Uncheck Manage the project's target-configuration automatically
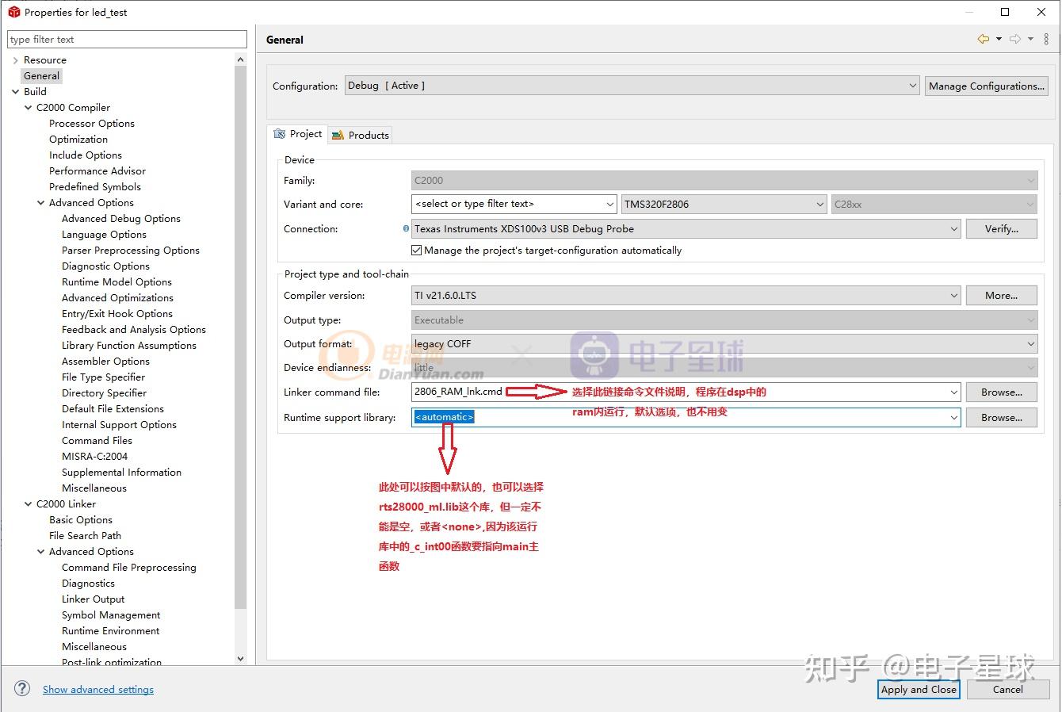1062x712 pixels. coord(416,250)
